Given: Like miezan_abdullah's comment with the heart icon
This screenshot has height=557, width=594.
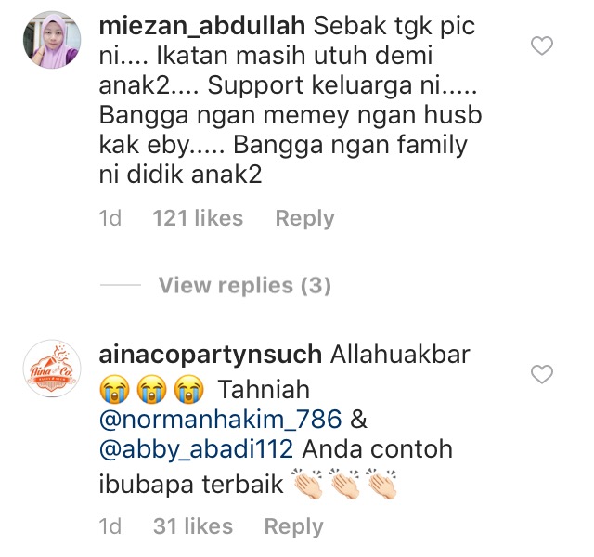Looking at the screenshot, I should click(542, 45).
